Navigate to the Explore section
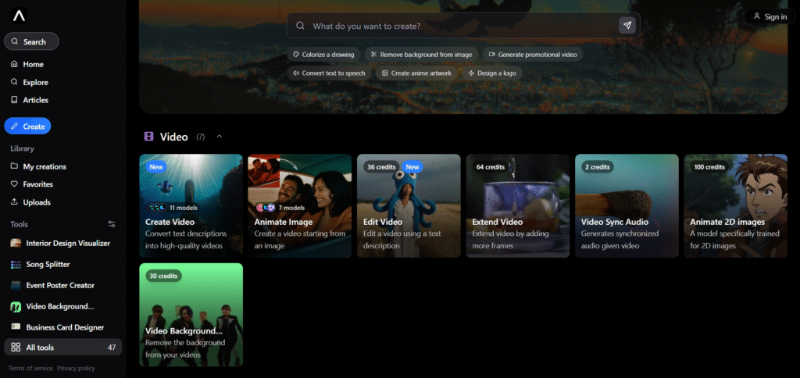 click(x=35, y=82)
